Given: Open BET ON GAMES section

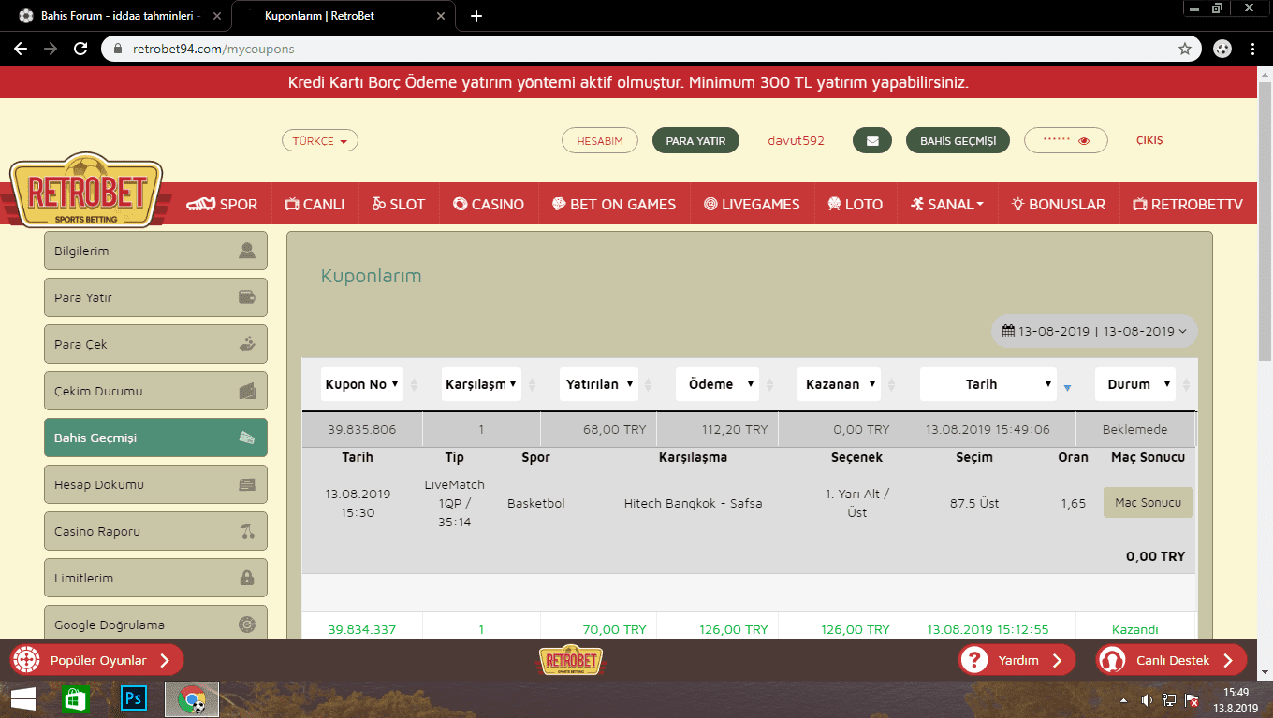Looking at the screenshot, I should point(614,204).
